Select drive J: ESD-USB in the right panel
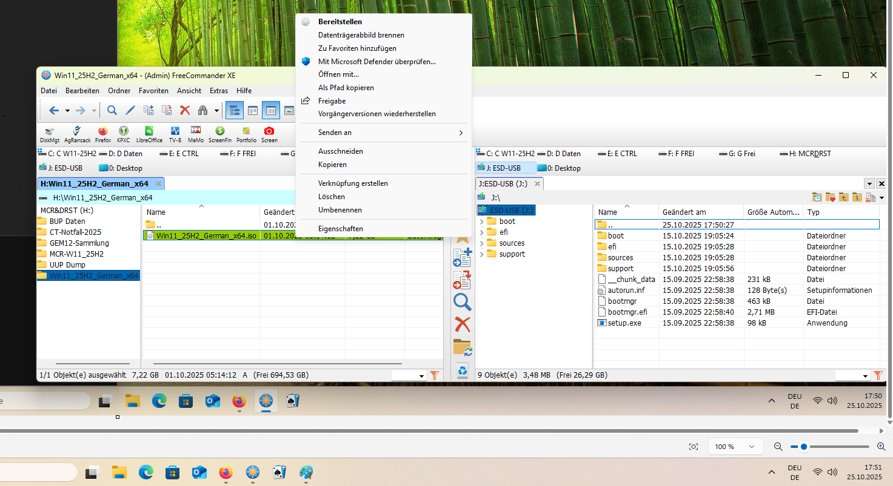893x486 pixels. tap(506, 168)
